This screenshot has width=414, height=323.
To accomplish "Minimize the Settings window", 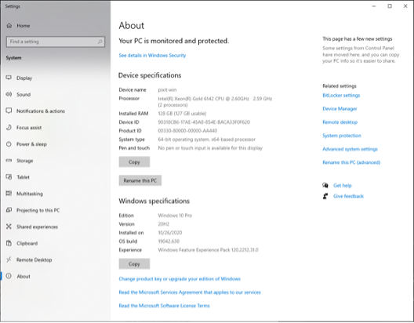I will [374, 6].
